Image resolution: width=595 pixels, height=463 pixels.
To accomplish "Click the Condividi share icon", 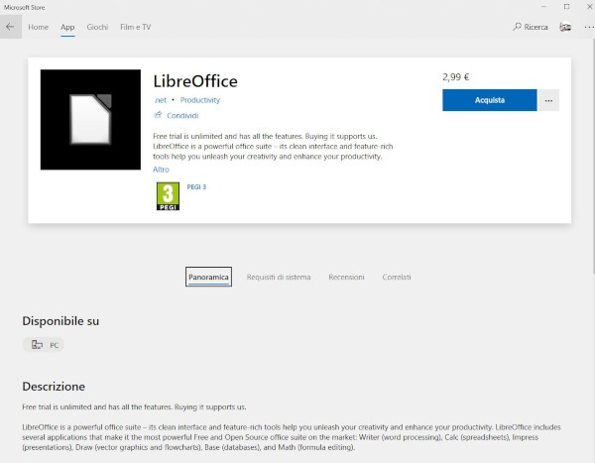I will [x=158, y=115].
